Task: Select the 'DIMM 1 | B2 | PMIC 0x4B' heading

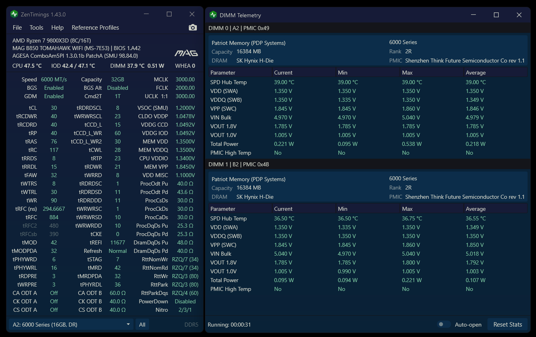Action: (x=239, y=164)
